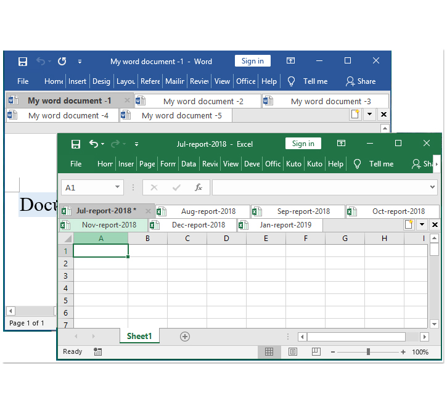The image size is (447, 413).
Task: Open the Oct-report-2018 workbook tab
Action: 393,211
